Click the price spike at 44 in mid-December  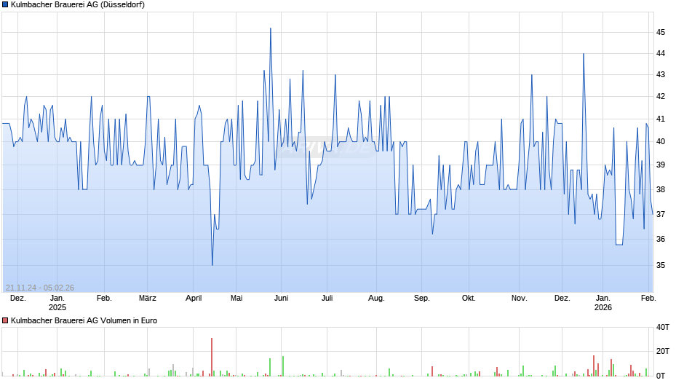pyautogui.click(x=584, y=54)
